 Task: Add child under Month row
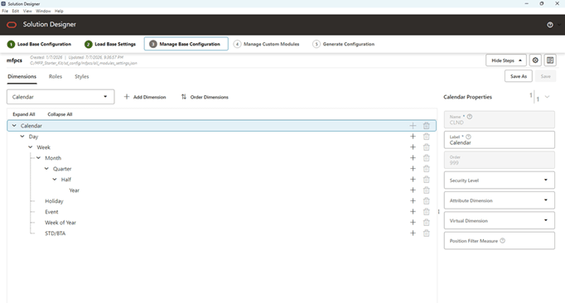(x=413, y=158)
